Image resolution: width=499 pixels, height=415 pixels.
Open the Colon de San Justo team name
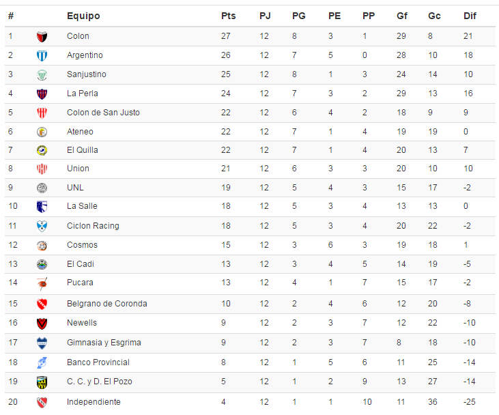pyautogui.click(x=103, y=113)
